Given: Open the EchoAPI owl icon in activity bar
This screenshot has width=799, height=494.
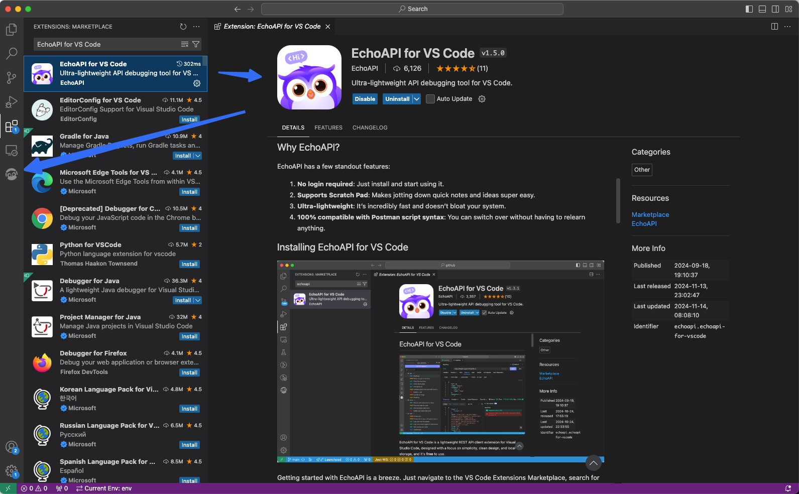Looking at the screenshot, I should click(x=12, y=174).
